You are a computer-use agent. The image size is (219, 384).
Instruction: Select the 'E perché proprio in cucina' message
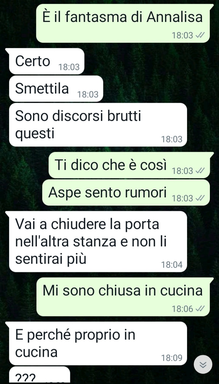[x=98, y=343]
